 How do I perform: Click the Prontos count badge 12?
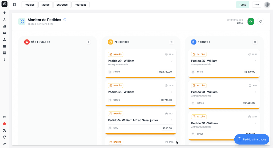[255, 42]
